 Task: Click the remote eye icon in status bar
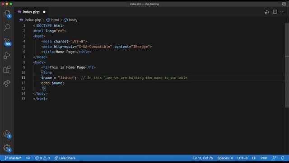[x=28, y=158]
